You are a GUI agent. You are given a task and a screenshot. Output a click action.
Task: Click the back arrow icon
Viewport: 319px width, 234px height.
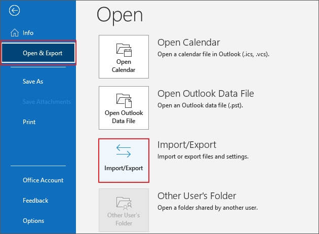[14, 10]
